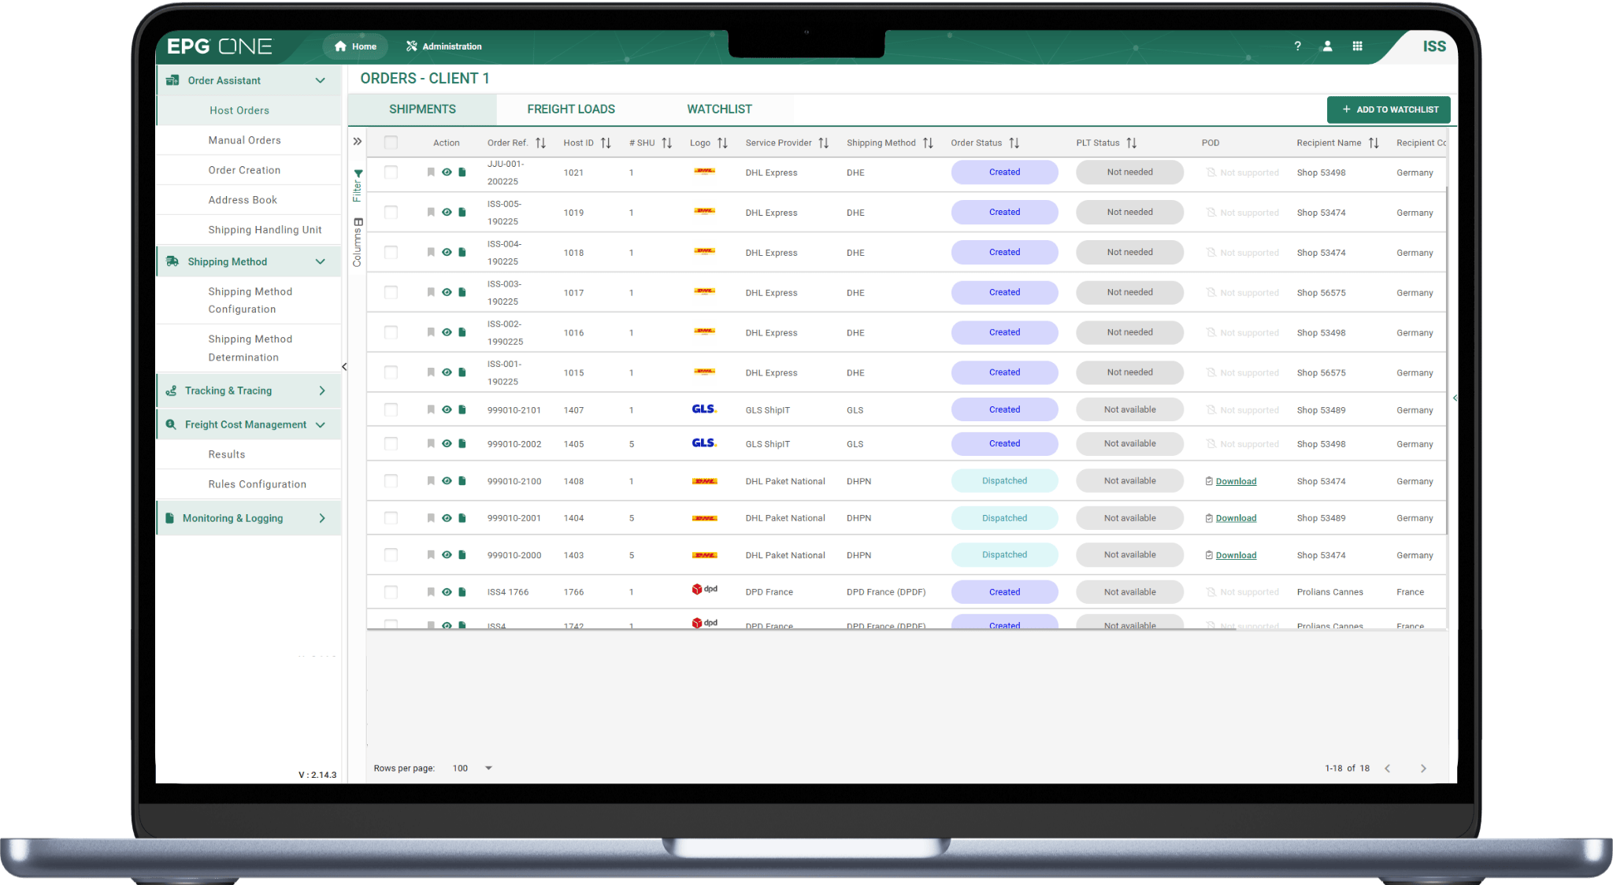Sort by Service Provider column
Screen dimensions: 1613x885
coord(824,143)
